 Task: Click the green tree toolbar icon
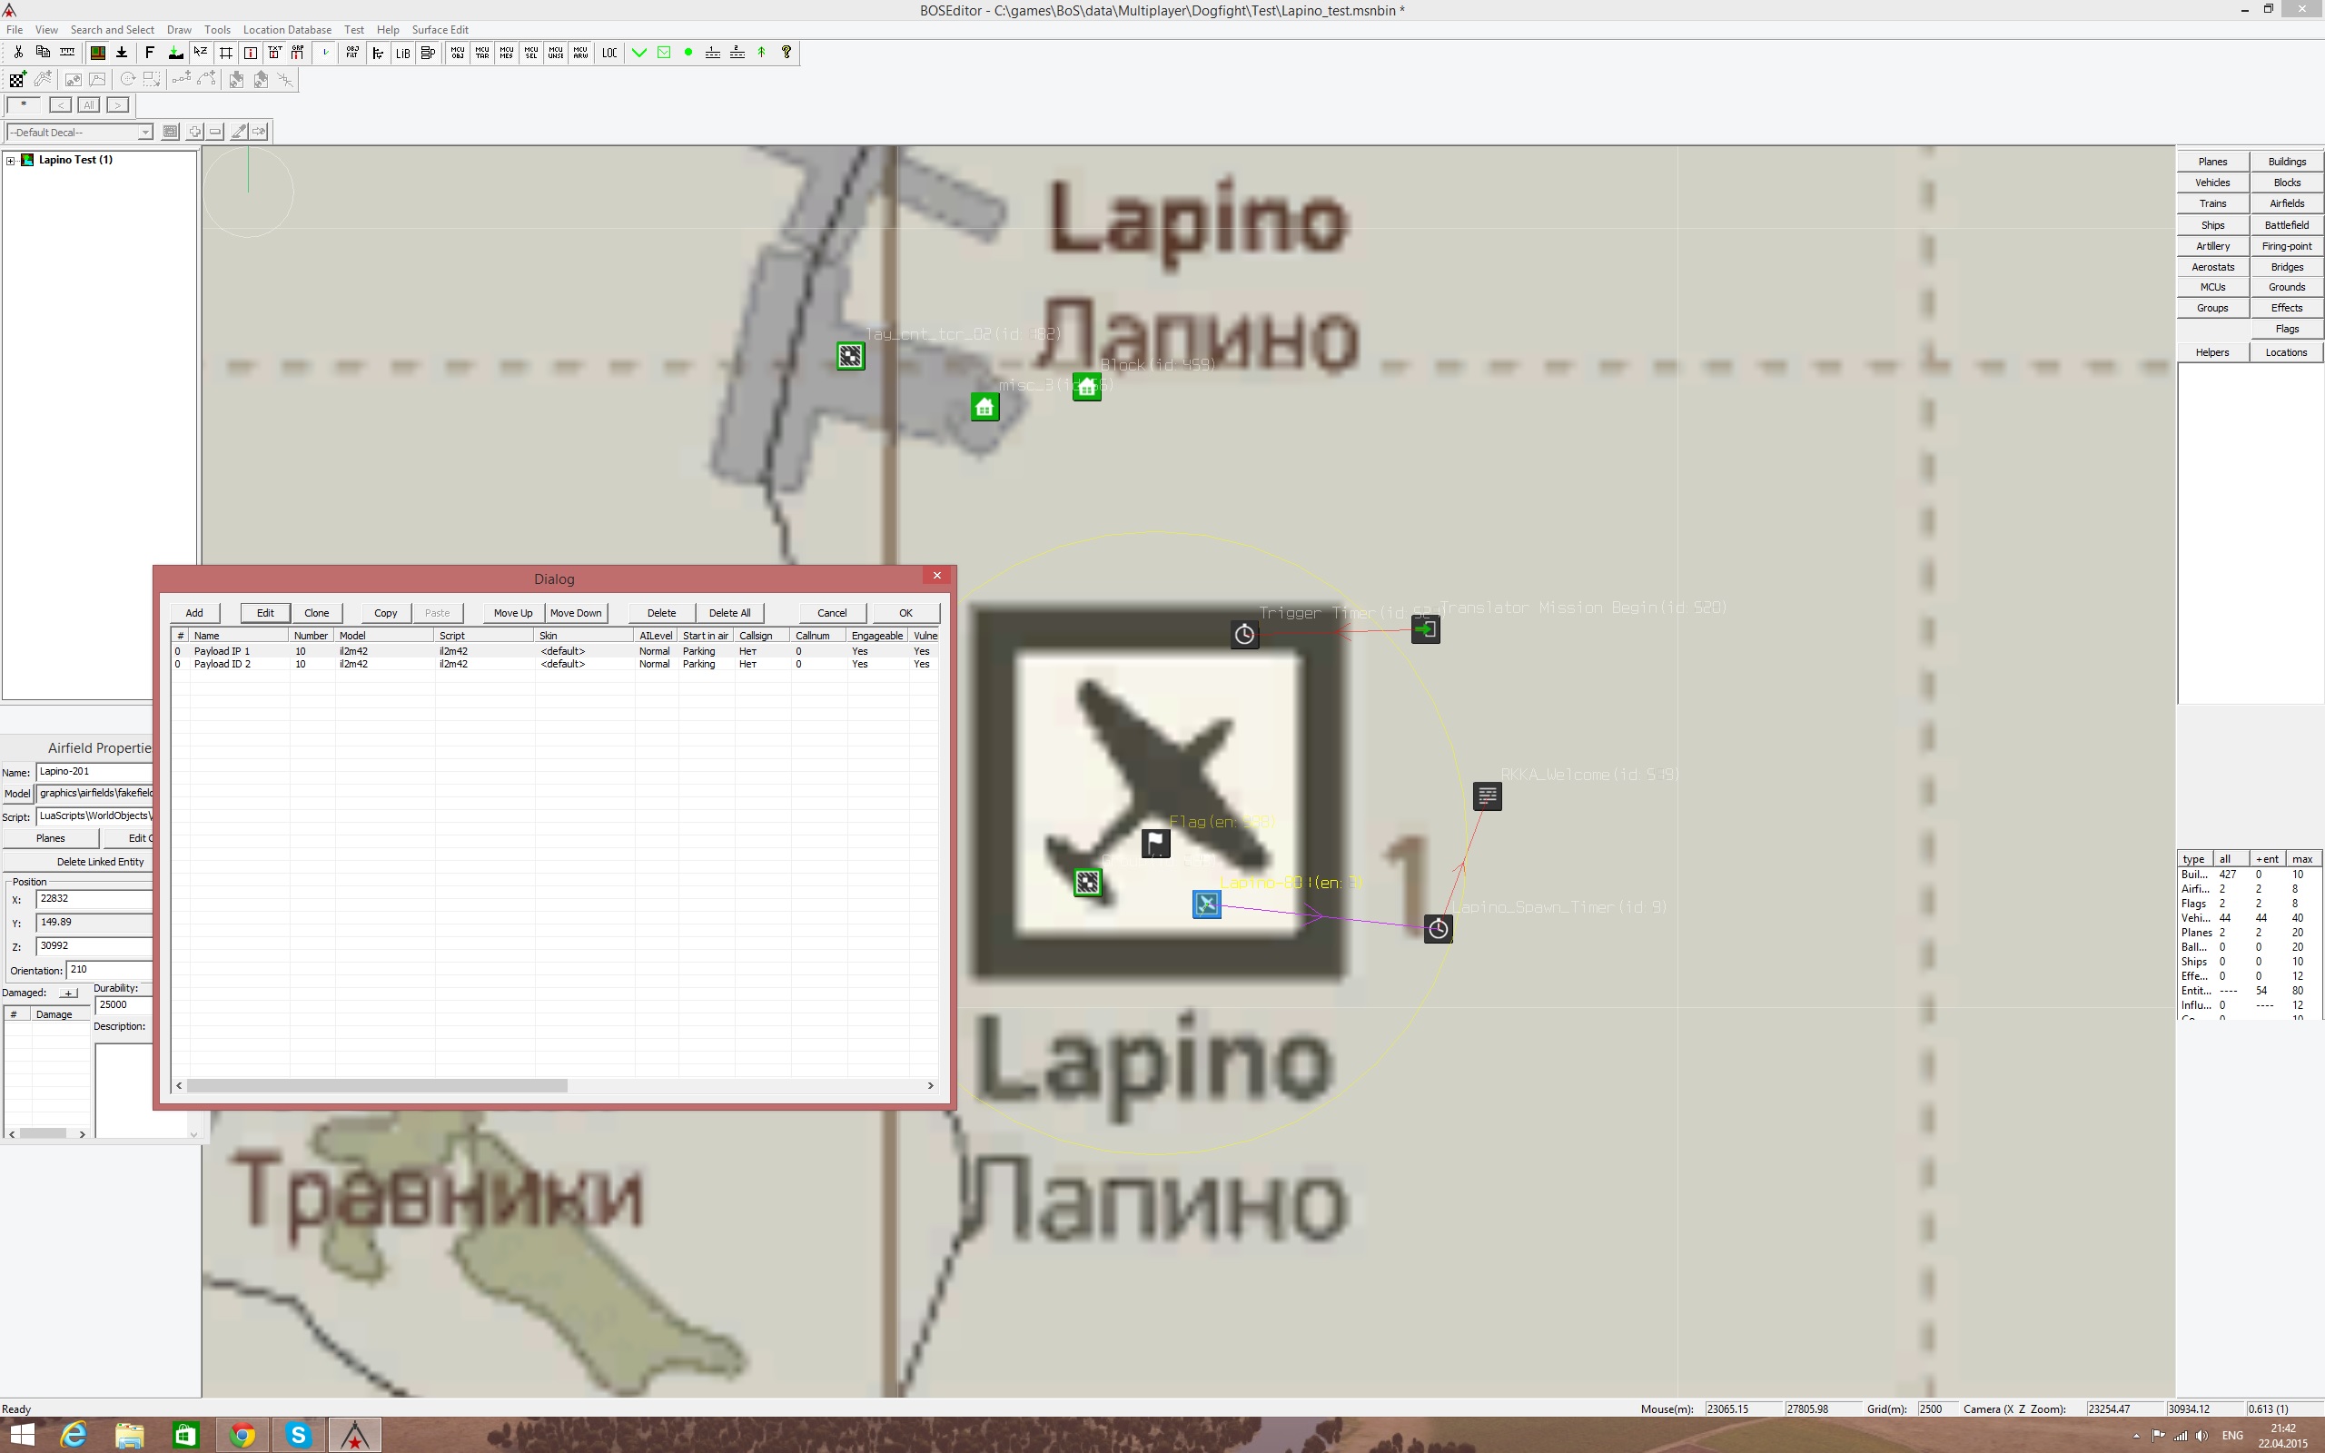[761, 53]
